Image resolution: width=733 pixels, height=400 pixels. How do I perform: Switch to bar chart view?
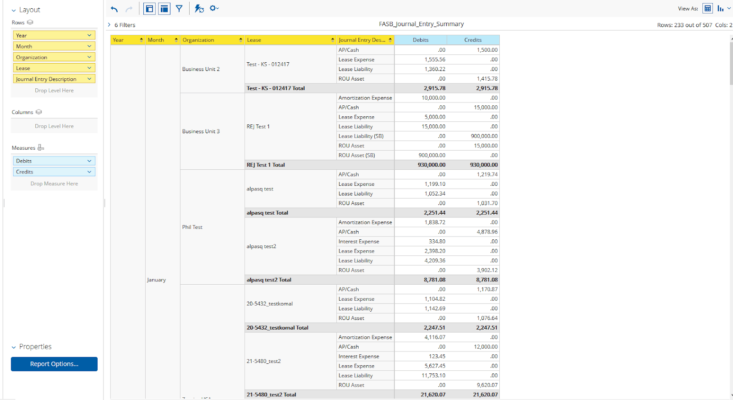click(x=721, y=8)
